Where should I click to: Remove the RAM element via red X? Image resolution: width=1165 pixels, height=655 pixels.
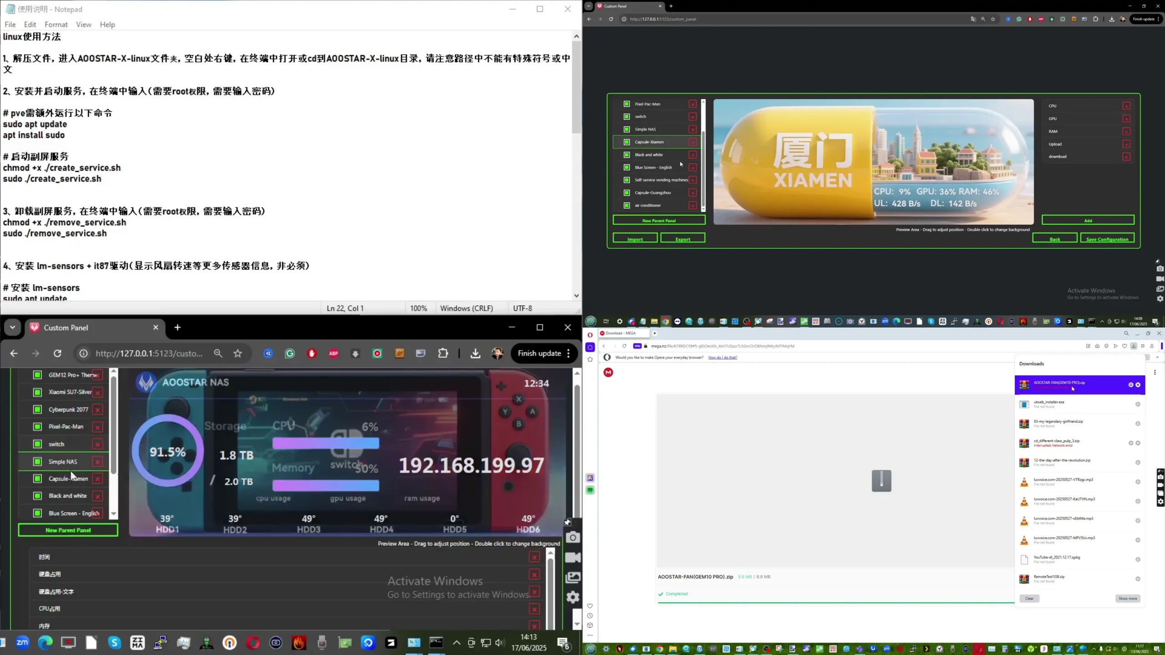click(1126, 131)
